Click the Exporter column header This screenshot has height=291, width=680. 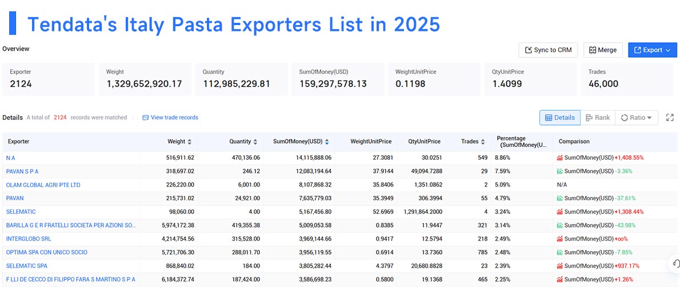[x=19, y=142]
